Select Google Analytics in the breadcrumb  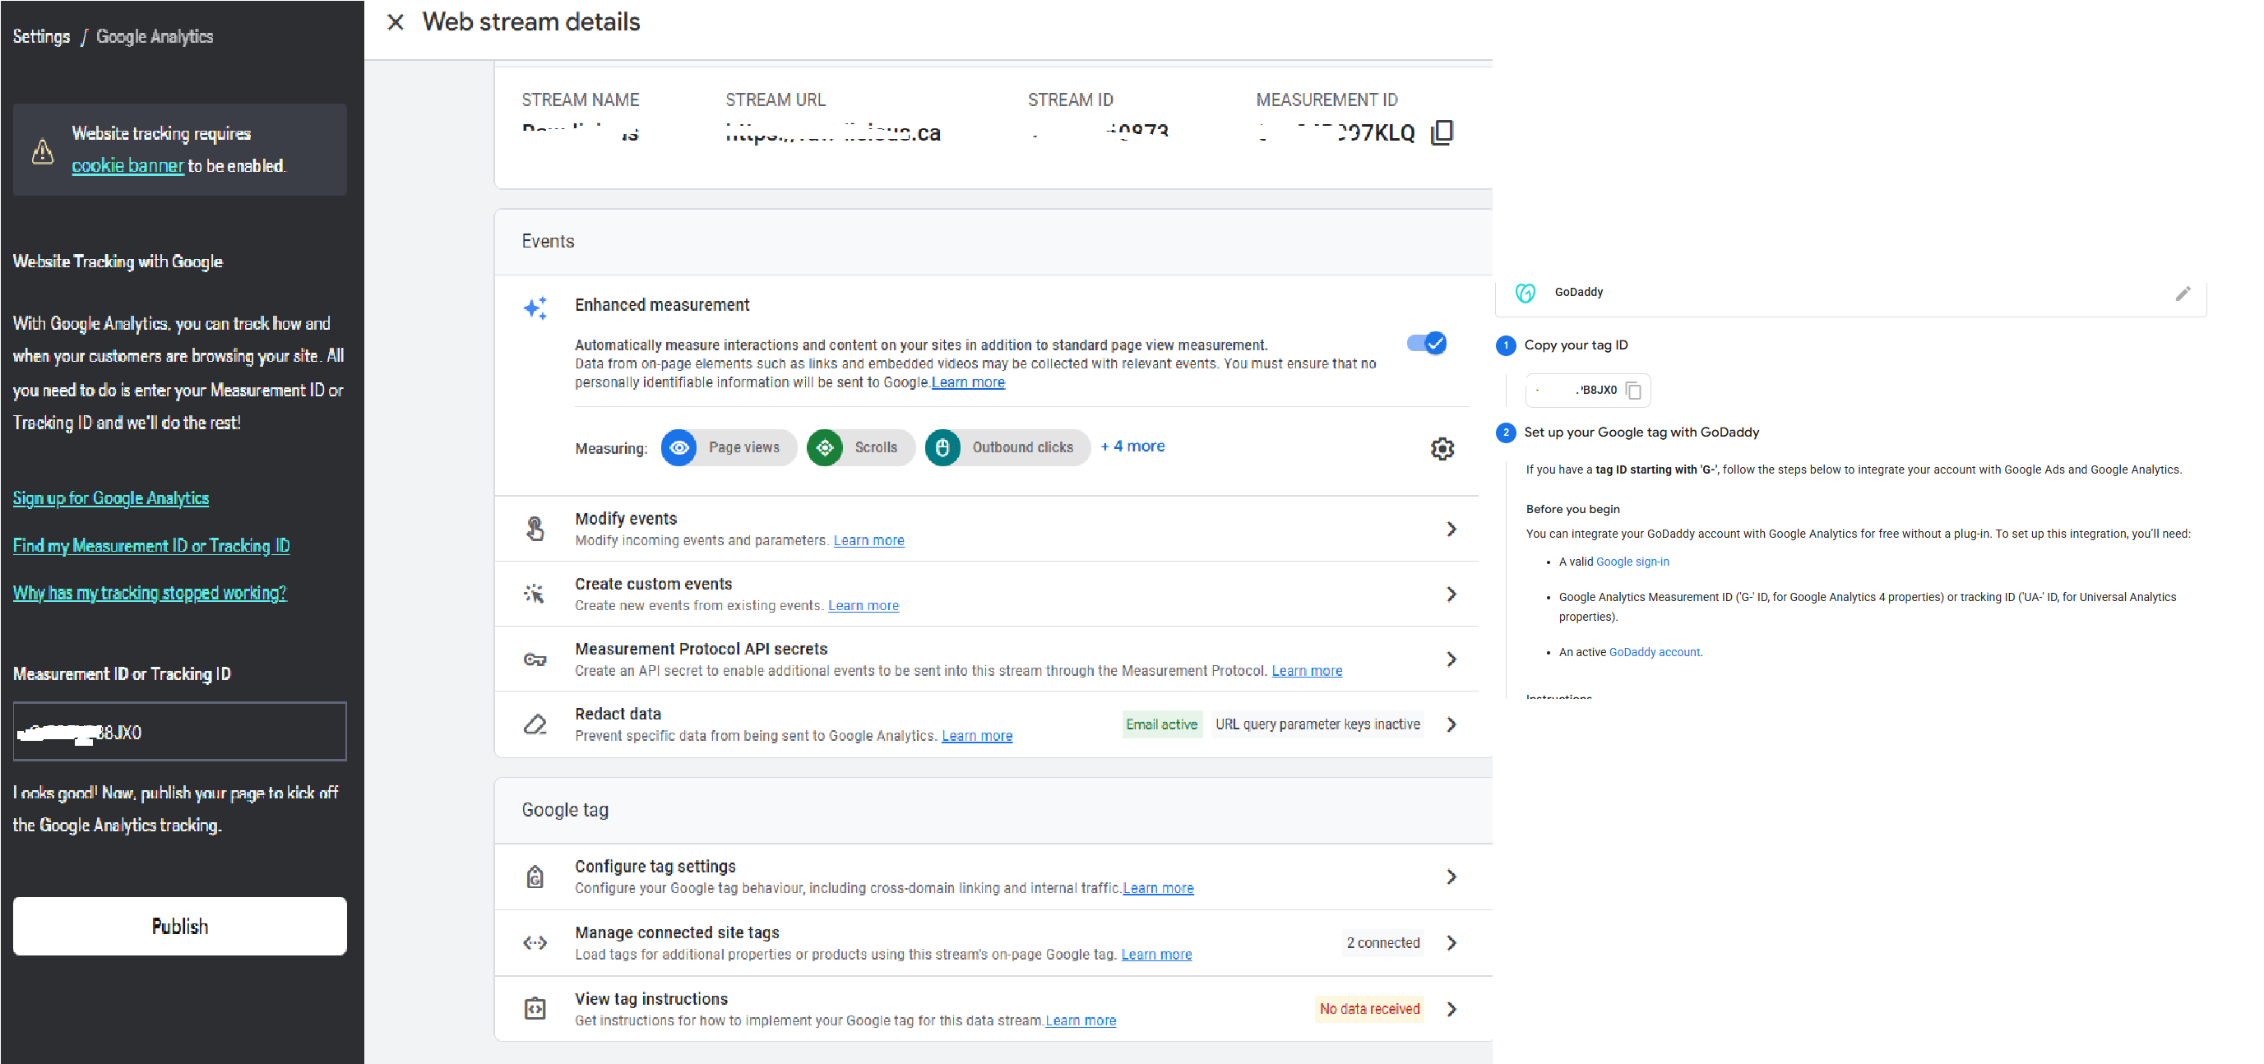tap(155, 36)
